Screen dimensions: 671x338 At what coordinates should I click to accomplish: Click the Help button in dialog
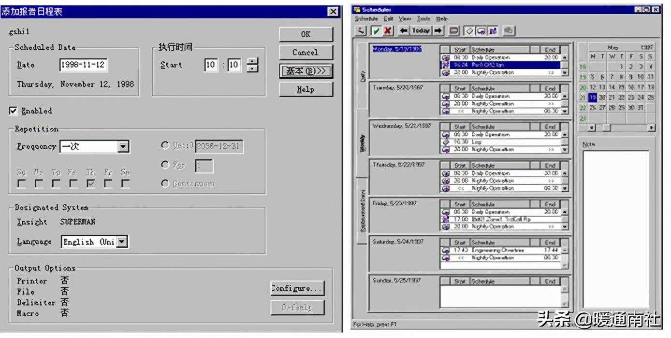pyautogui.click(x=306, y=89)
